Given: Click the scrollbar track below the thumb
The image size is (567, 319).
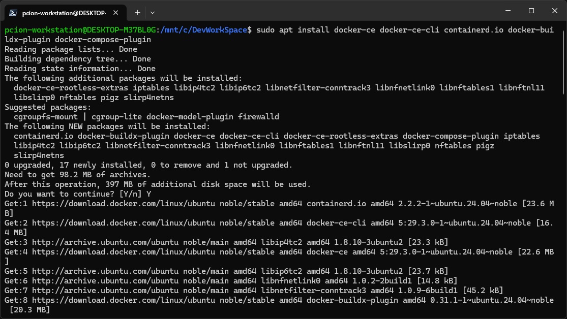Looking at the screenshot, I should [563, 203].
